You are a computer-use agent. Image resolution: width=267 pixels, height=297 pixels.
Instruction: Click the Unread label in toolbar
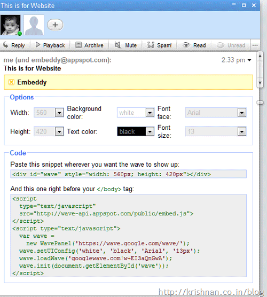[236, 45]
